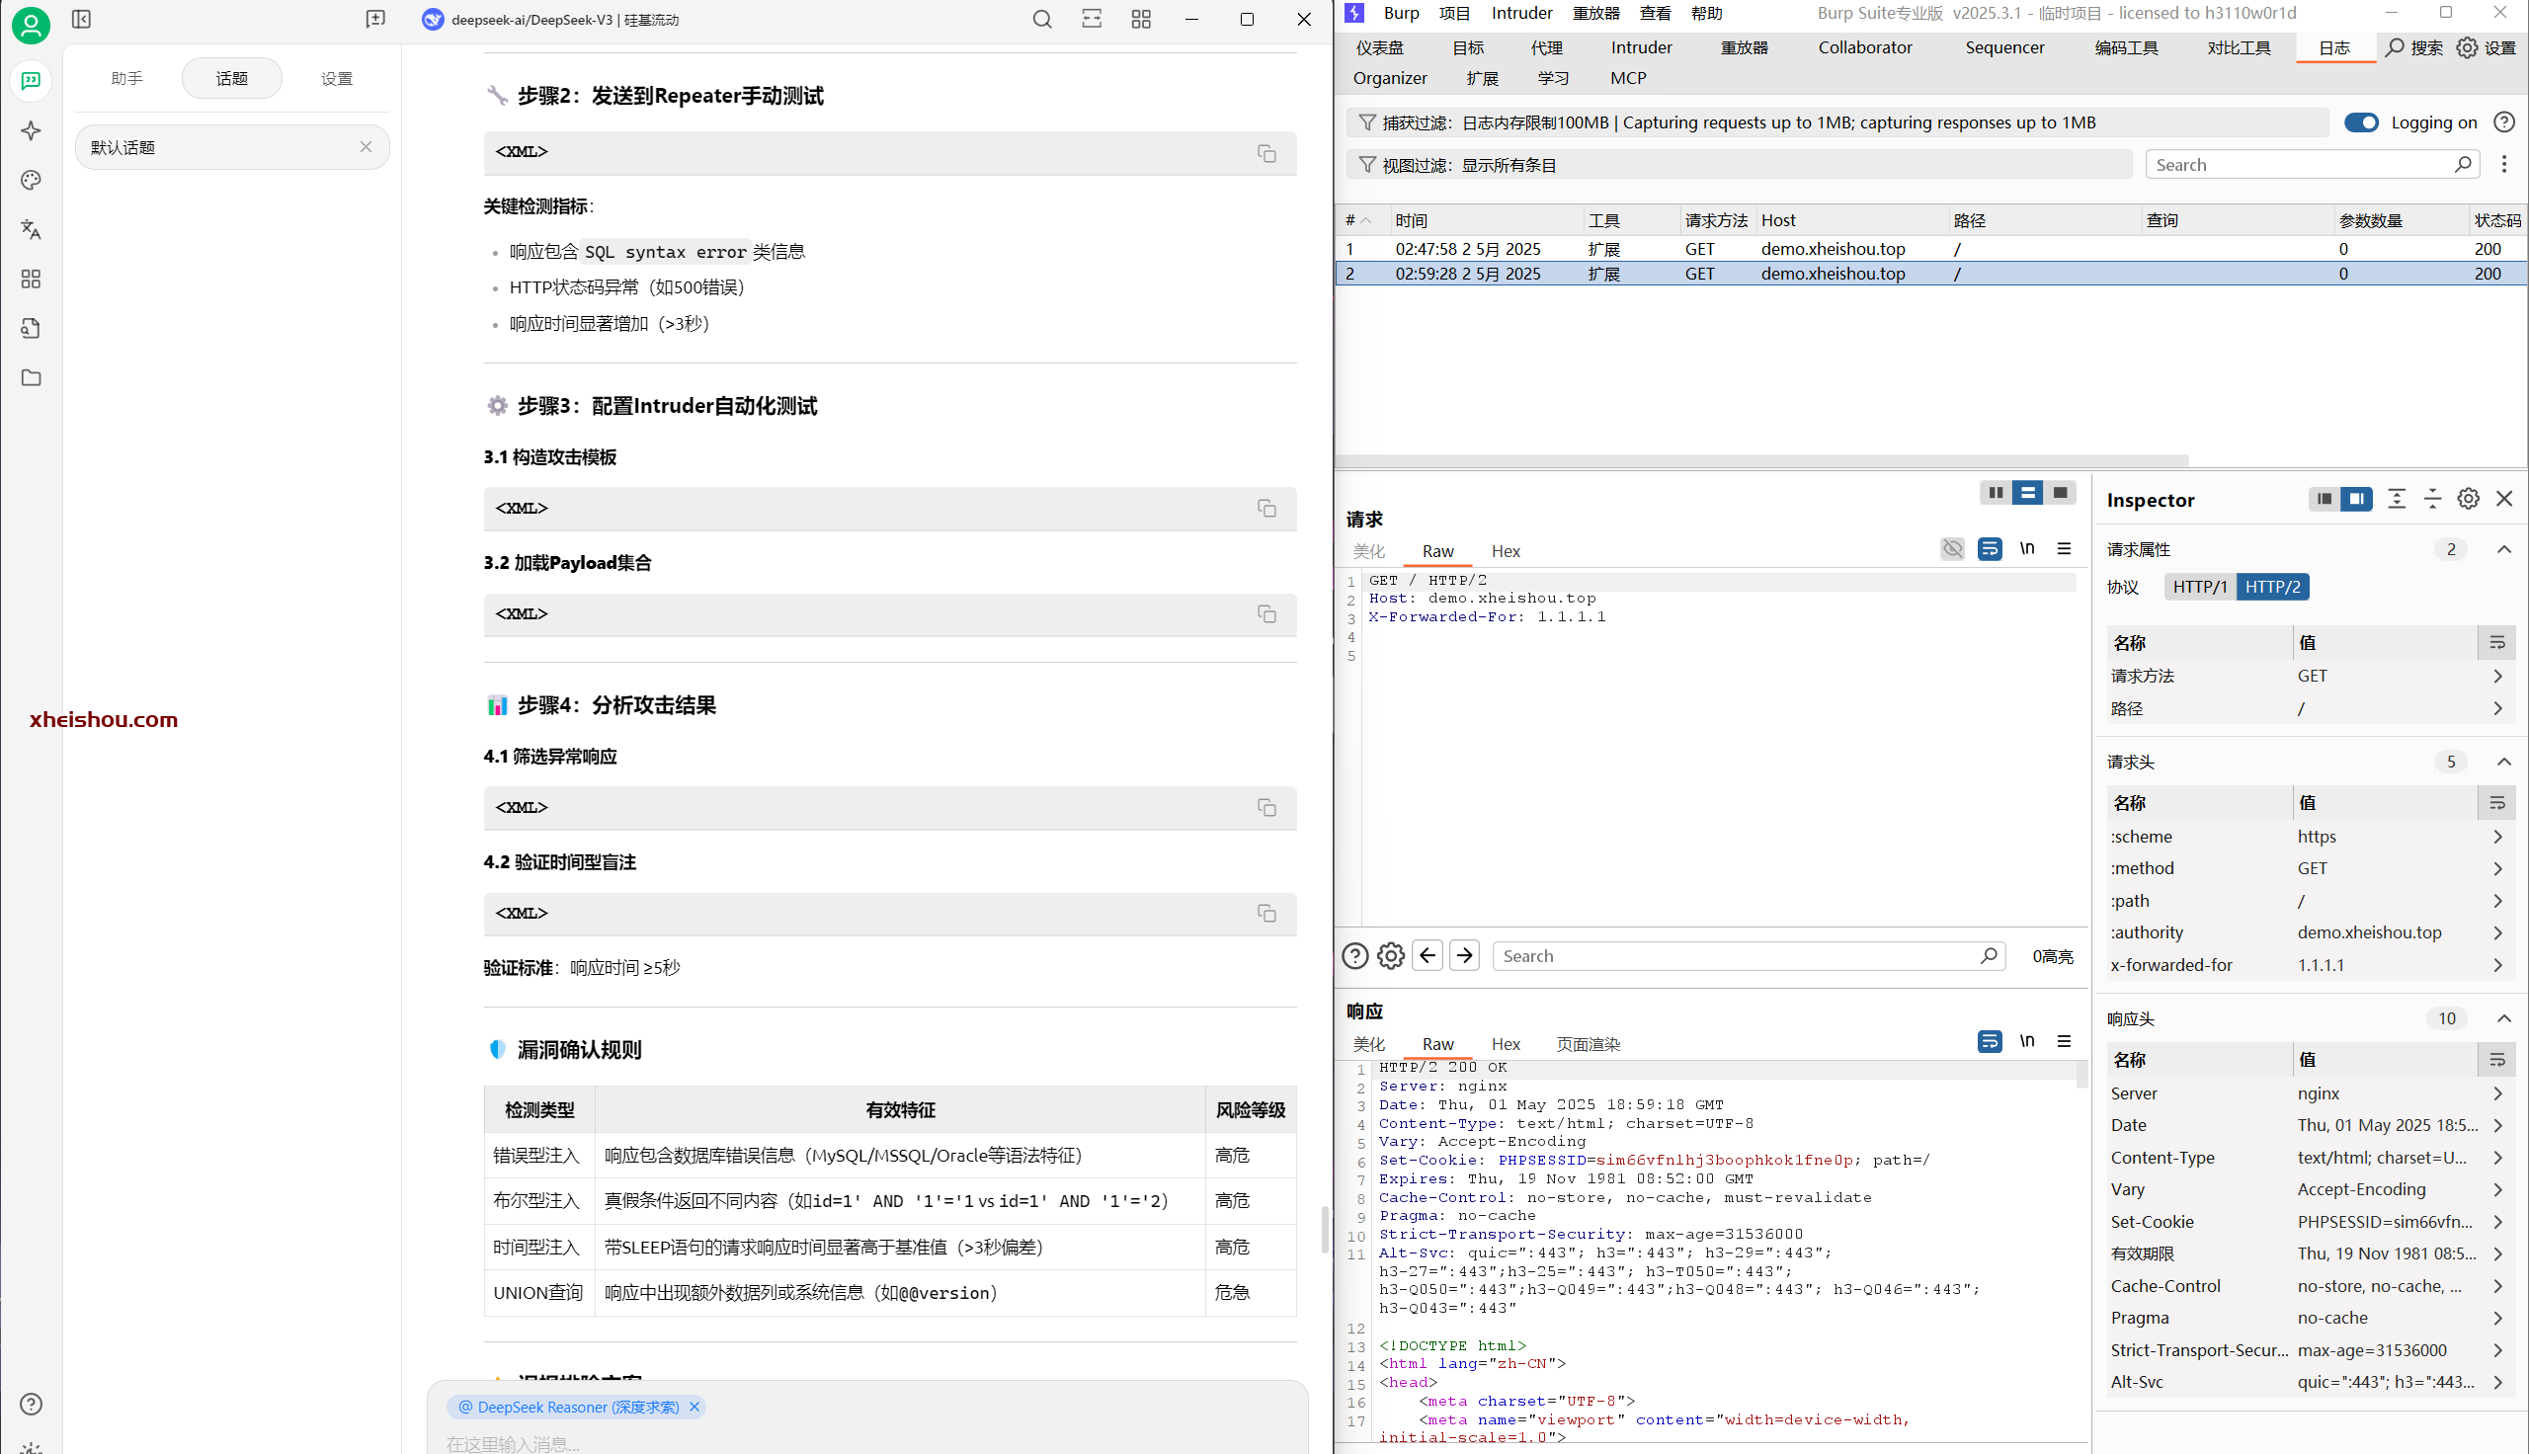Switch to the 助手 tab in chat
Viewport: 2529px width, 1454px height.
[x=126, y=78]
